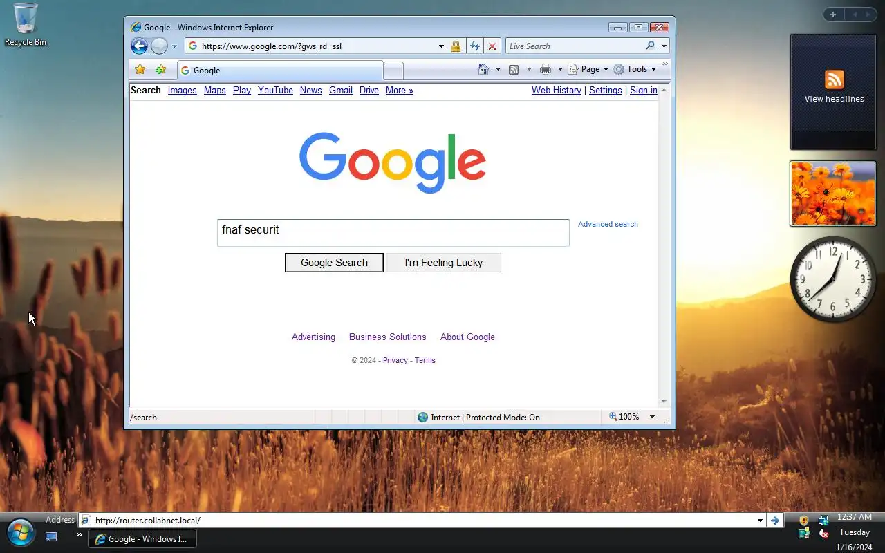Open the Windows Start orb
This screenshot has height=553, width=885.
pyautogui.click(x=21, y=533)
